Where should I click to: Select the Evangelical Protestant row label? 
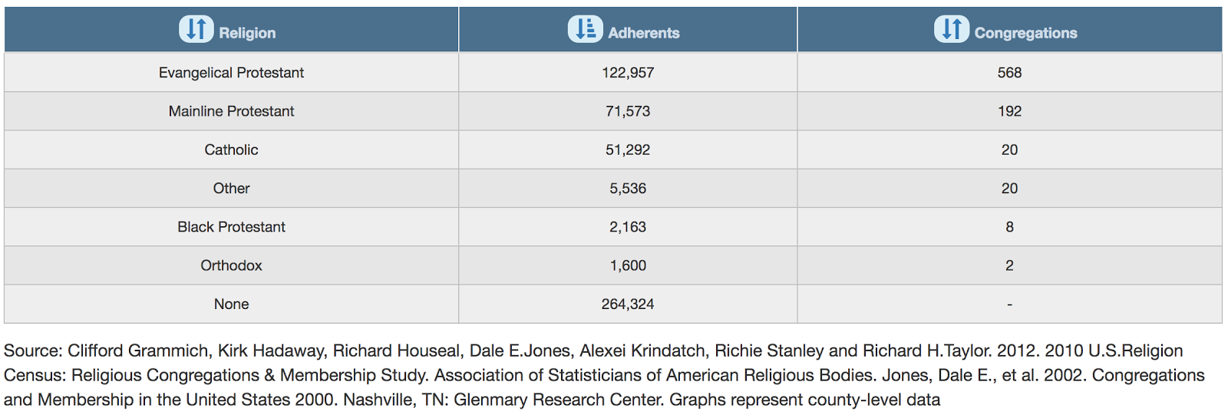coord(231,73)
